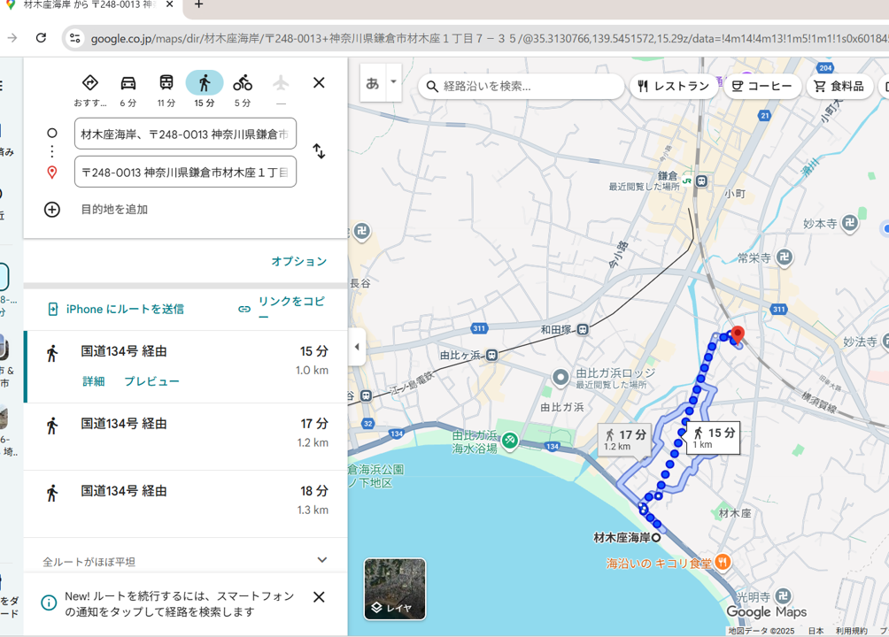Reload the page in browser
The image size is (889, 637).
click(x=41, y=38)
